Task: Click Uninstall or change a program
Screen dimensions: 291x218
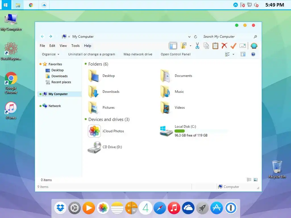Action: [92, 54]
